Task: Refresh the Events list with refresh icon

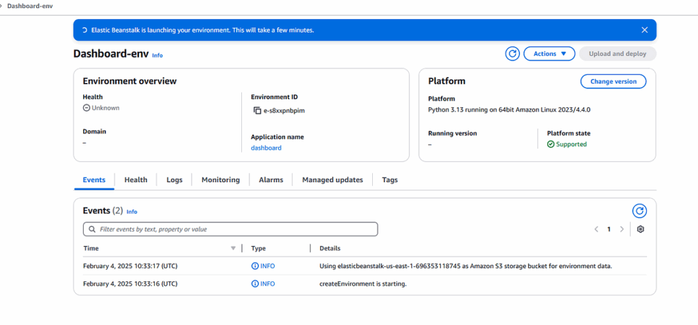Action: click(x=639, y=211)
